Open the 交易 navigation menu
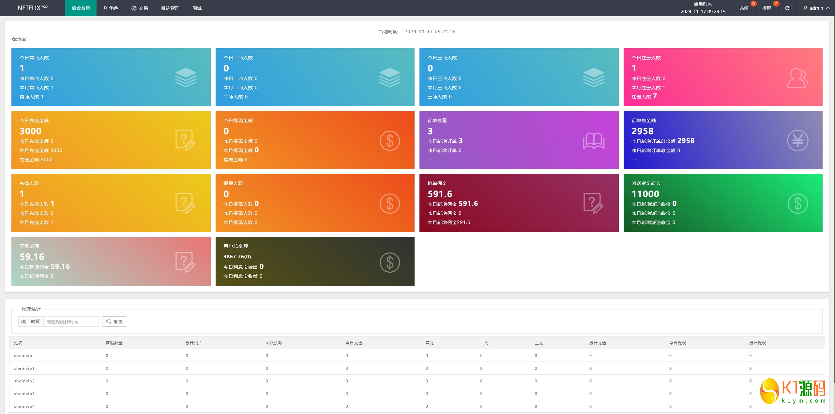The image size is (835, 414). click(140, 8)
